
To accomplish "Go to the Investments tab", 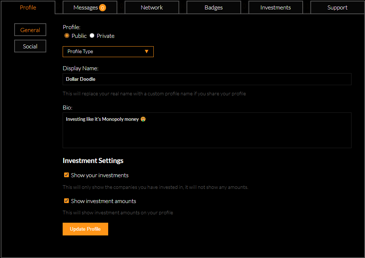I will click(x=276, y=7).
